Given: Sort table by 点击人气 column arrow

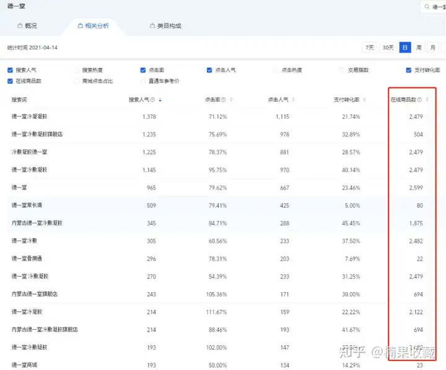Looking at the screenshot, I should pyautogui.click(x=293, y=100).
